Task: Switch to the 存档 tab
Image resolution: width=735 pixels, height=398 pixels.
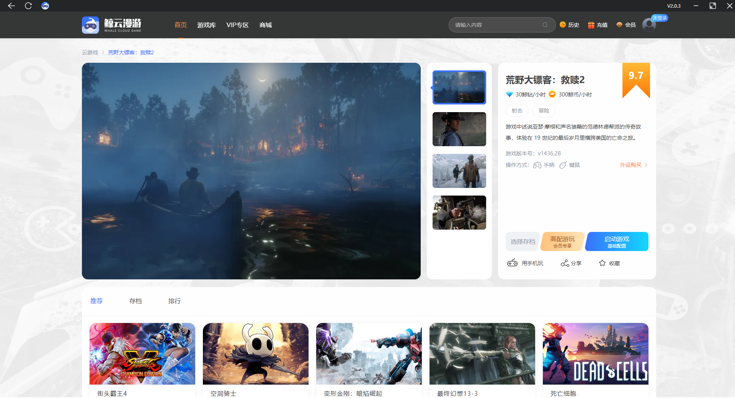Action: pyautogui.click(x=136, y=301)
